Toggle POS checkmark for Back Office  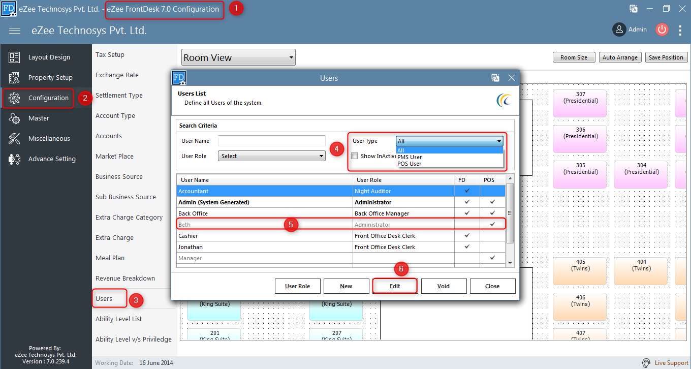coord(492,213)
